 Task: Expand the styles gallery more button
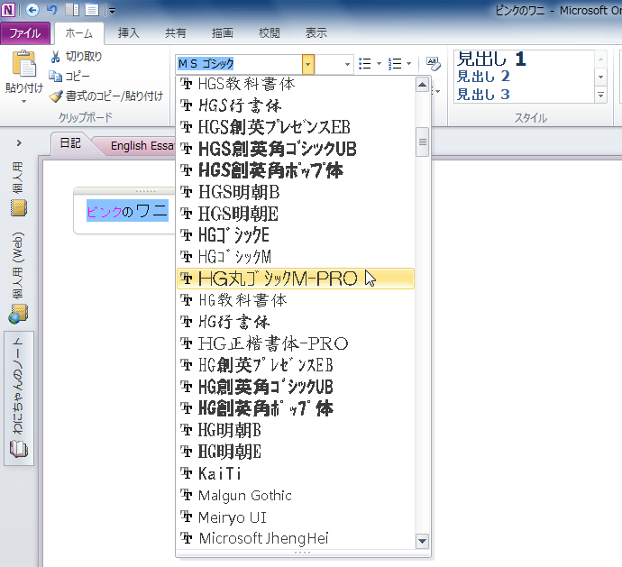(601, 96)
